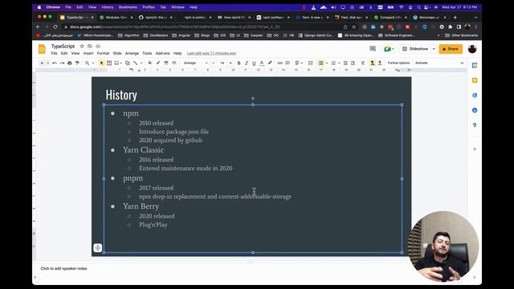This screenshot has height=289, width=514.
Task: Toggle the bulleted list button
Action: click(321, 63)
